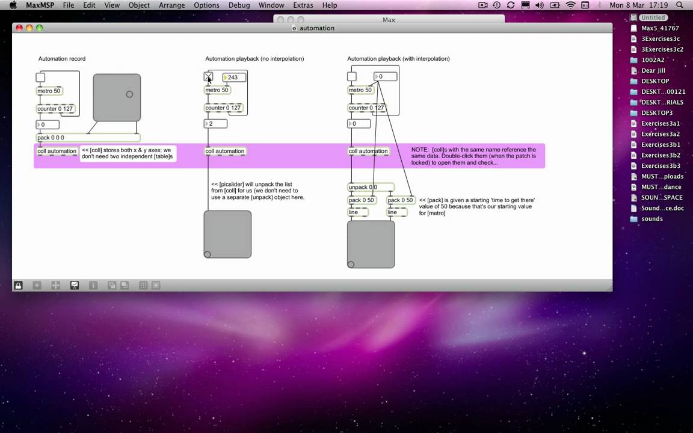Open the File menu
The height and width of the screenshot is (433, 693).
[69, 5]
